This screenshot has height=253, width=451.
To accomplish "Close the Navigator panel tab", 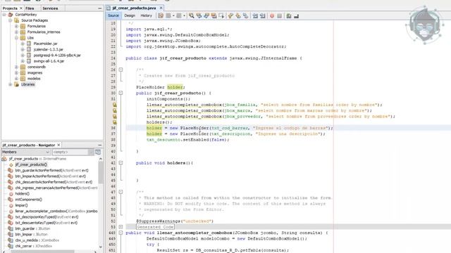I will pyautogui.click(x=58, y=145).
